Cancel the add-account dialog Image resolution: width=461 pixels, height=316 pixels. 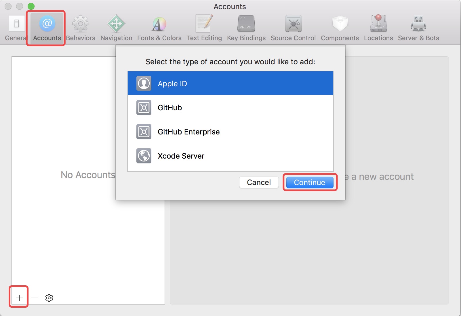coord(259,182)
